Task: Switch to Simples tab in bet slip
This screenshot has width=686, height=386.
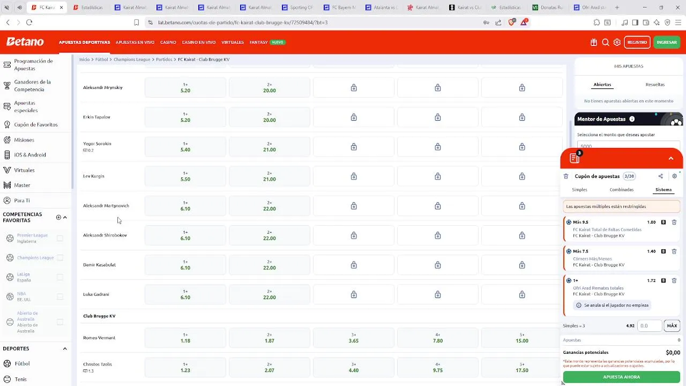Action: coord(579,190)
